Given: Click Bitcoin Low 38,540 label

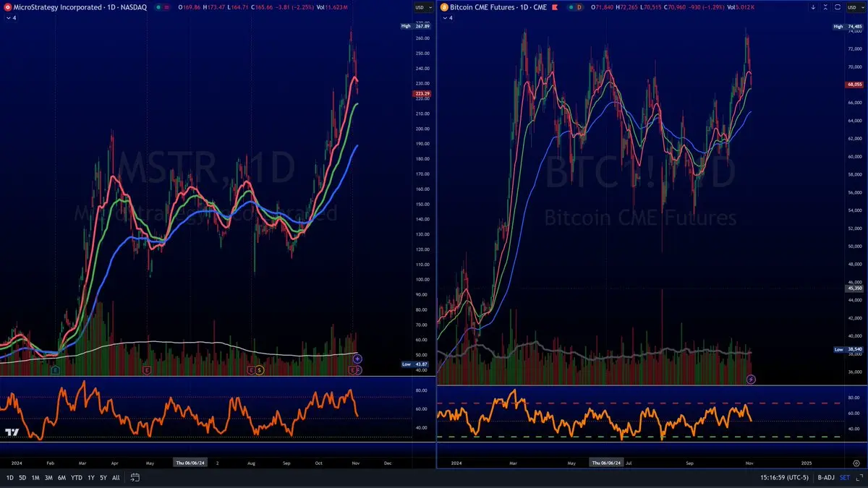Looking at the screenshot, I should pos(849,349).
